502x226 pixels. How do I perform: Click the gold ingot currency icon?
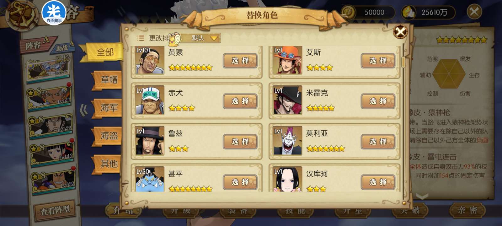click(409, 13)
